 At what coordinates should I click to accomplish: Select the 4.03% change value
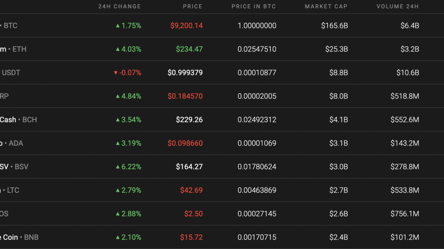pyautogui.click(x=131, y=49)
